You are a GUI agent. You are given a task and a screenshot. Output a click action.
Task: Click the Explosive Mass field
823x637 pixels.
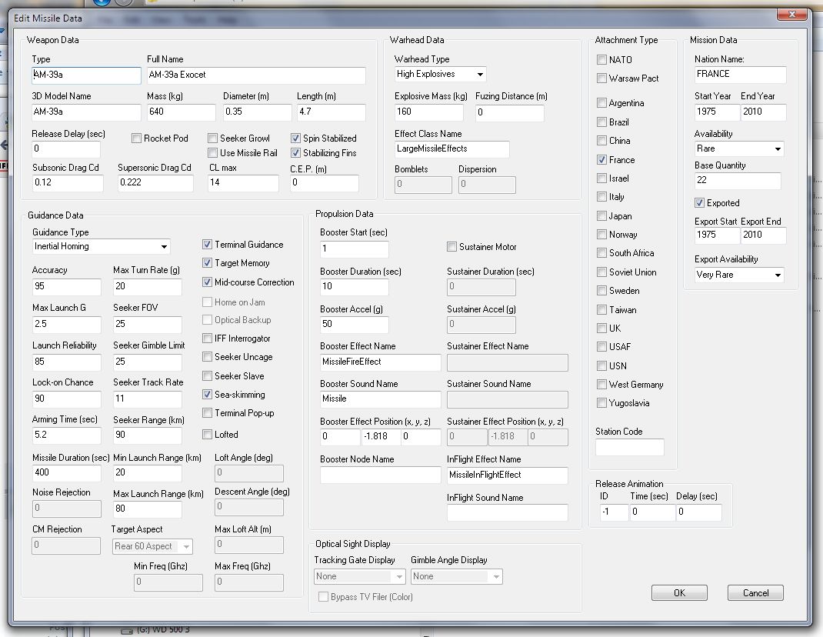429,112
